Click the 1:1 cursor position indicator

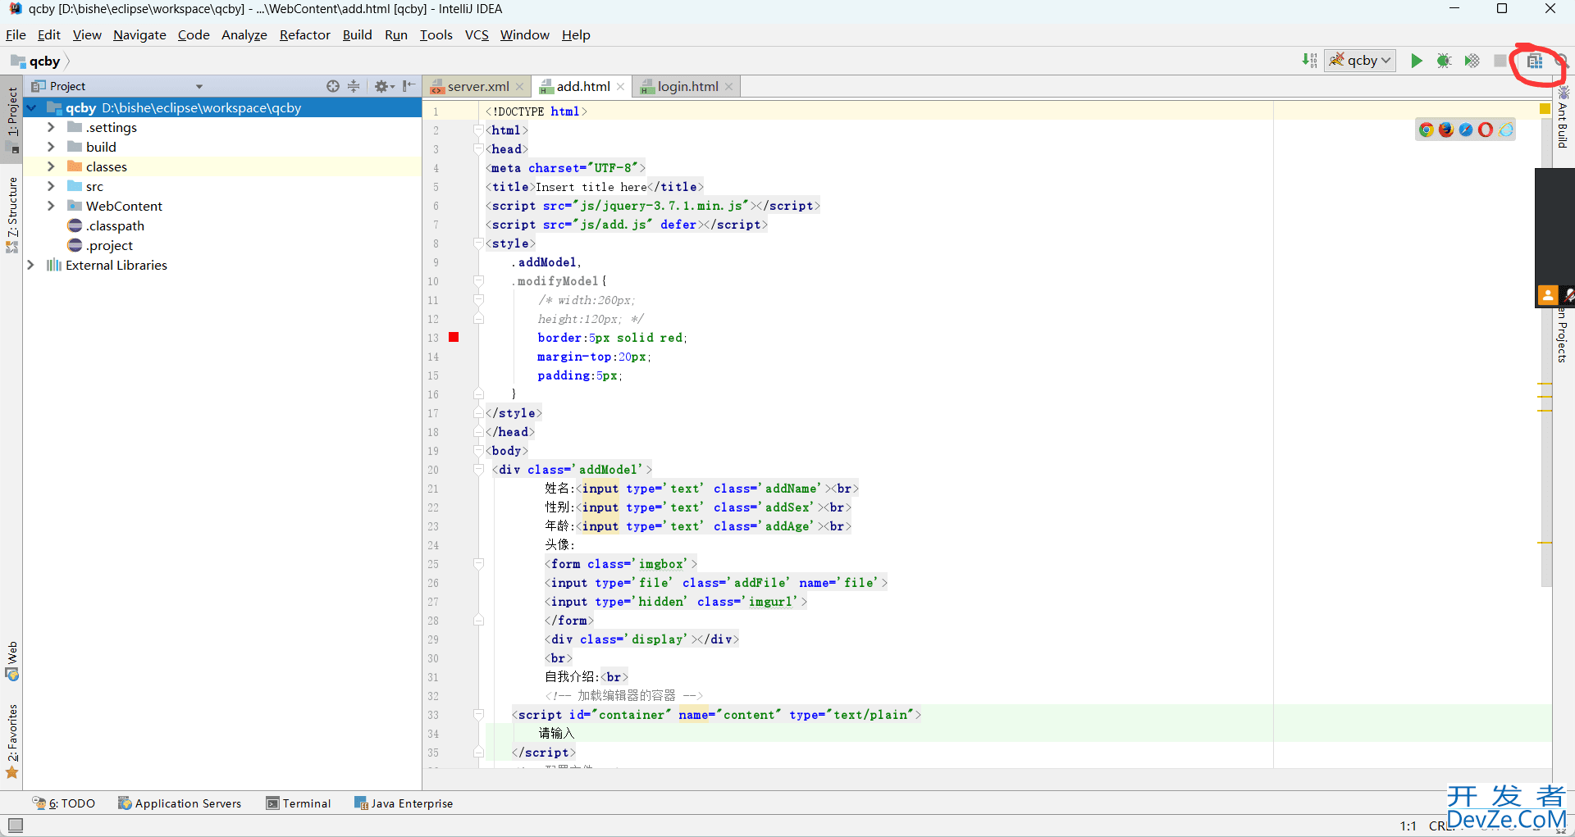[x=1408, y=826]
